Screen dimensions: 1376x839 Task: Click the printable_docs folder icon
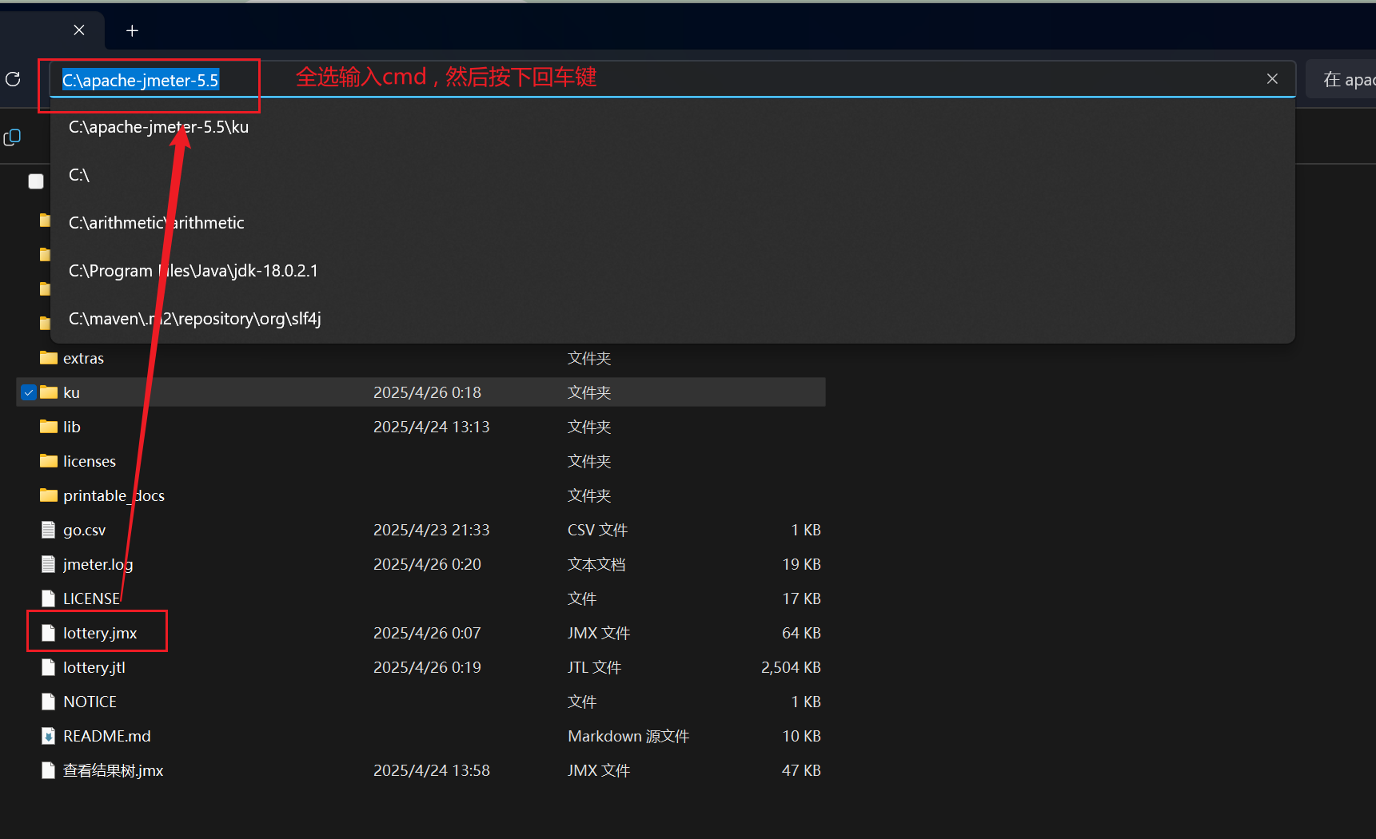[x=49, y=495]
